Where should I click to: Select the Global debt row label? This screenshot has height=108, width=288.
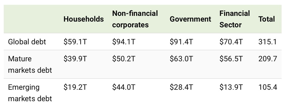(x=27, y=42)
